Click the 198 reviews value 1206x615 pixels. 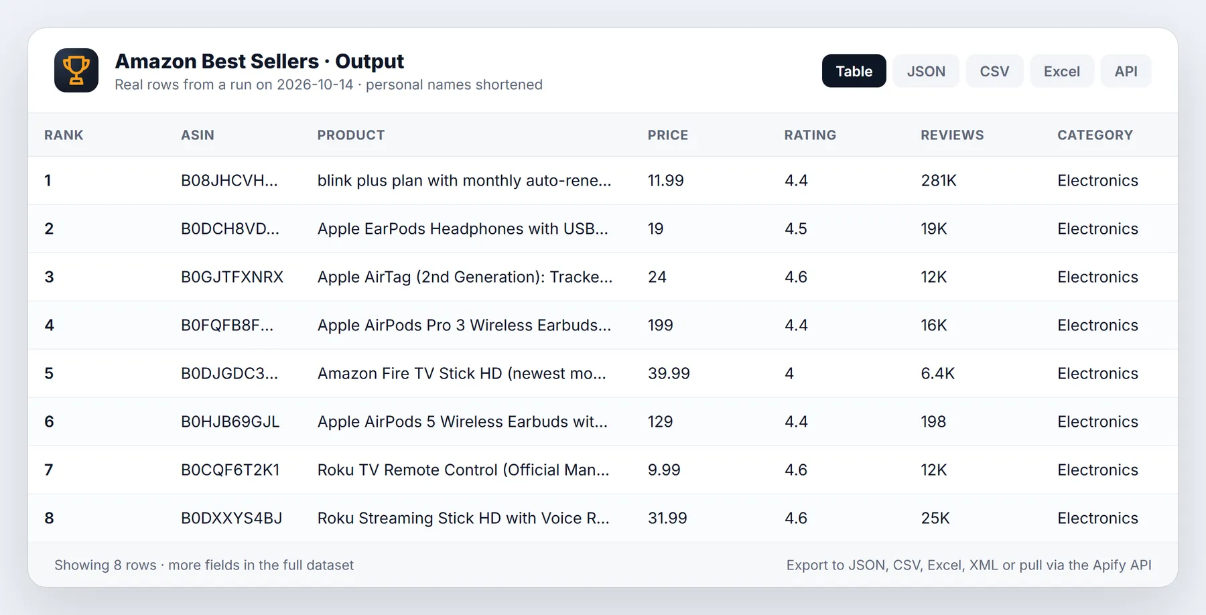click(933, 421)
